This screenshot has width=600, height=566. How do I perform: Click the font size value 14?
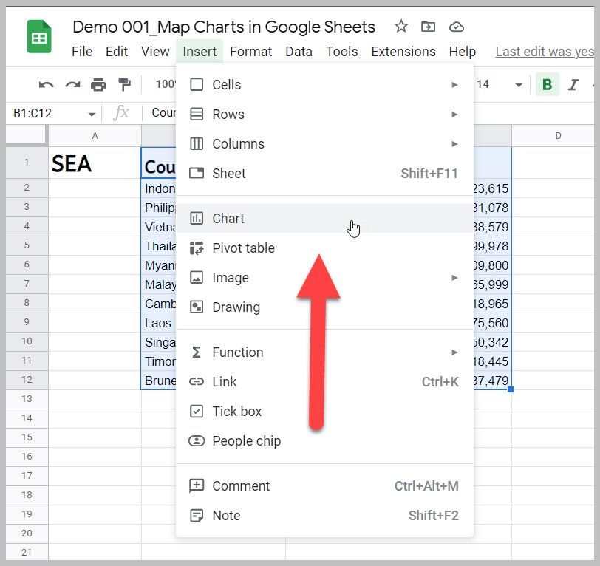(483, 84)
